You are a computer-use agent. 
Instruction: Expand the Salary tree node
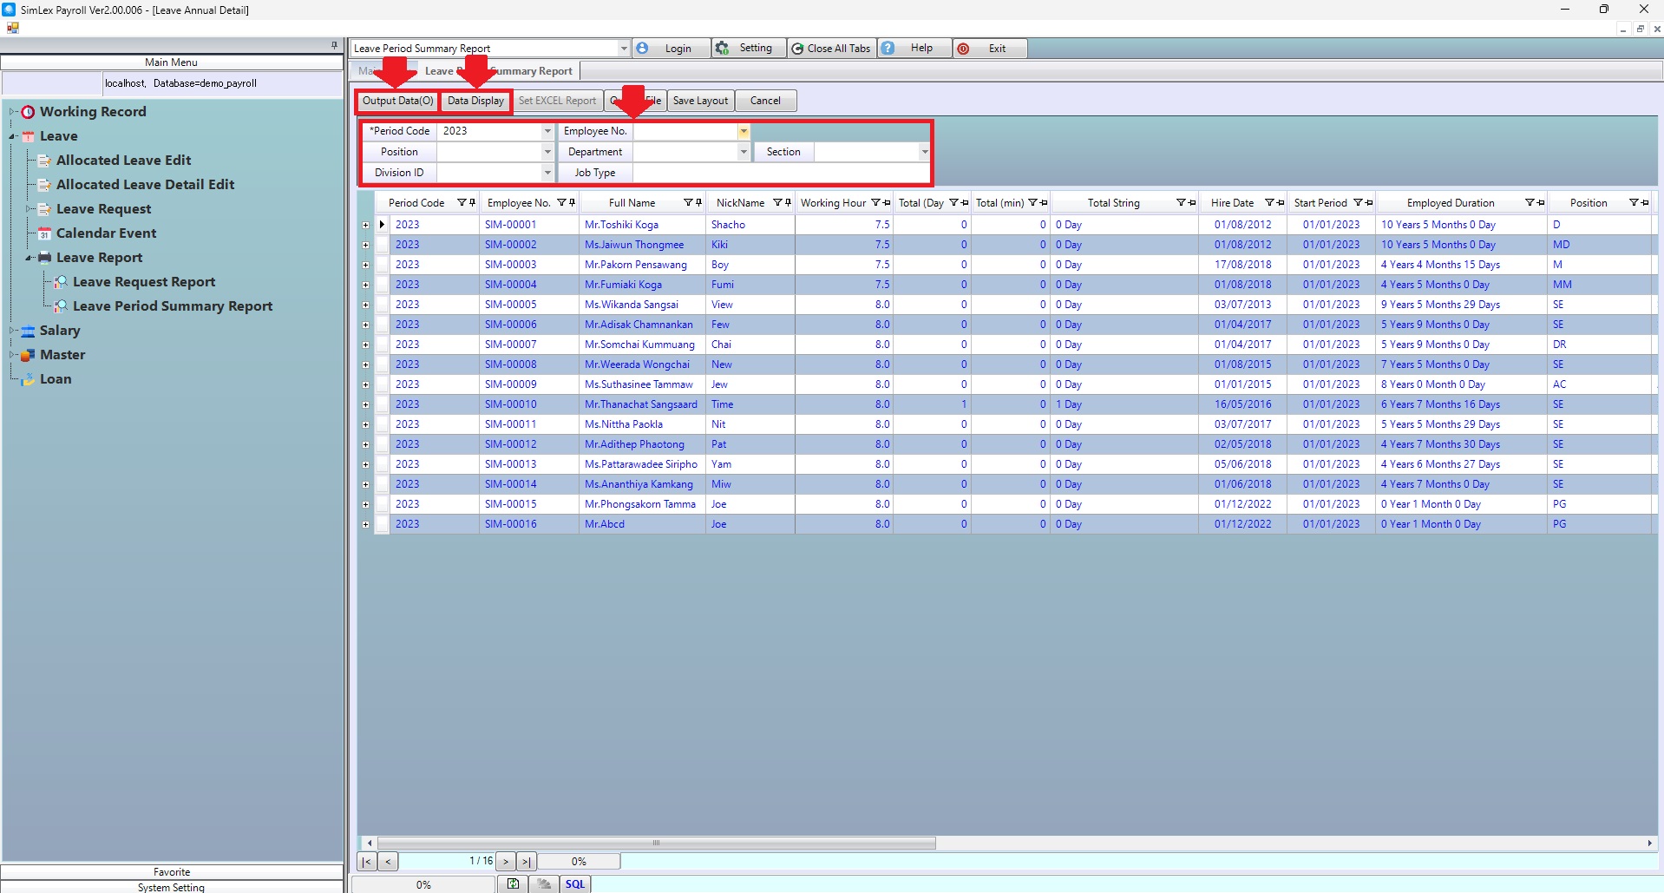(12, 331)
